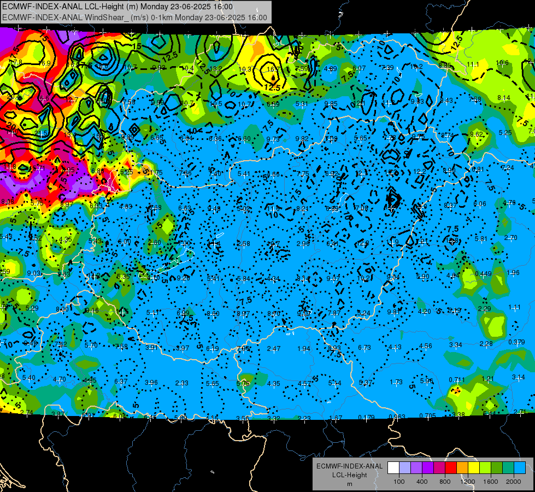535x492 pixels.
Task: Click the vivid violet legend swatch
Action: (x=427, y=468)
